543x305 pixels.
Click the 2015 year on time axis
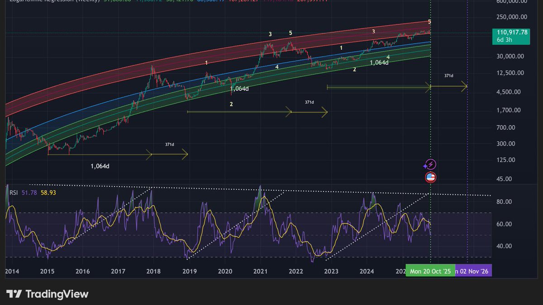47,272
